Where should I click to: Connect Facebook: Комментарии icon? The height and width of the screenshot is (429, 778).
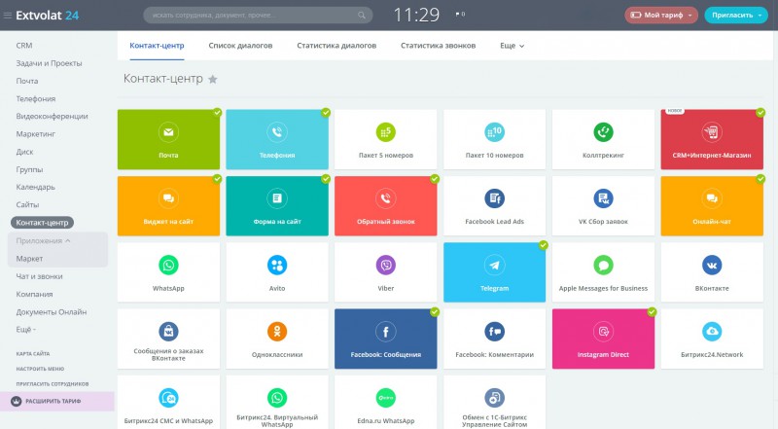pyautogui.click(x=494, y=331)
